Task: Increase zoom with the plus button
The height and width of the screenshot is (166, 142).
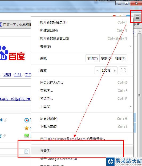Action: [x=115, y=71]
